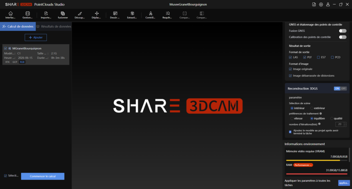
Task: Open the Extraction tool
Action: [x=132, y=15]
